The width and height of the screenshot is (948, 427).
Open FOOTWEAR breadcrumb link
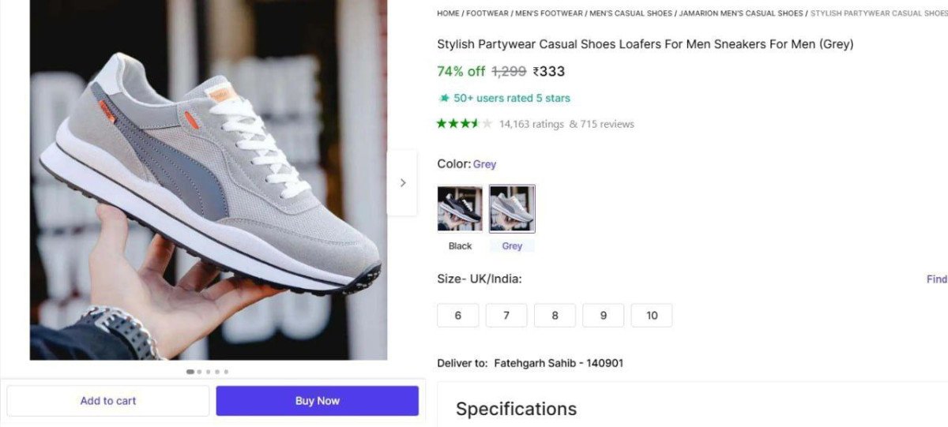pos(487,13)
